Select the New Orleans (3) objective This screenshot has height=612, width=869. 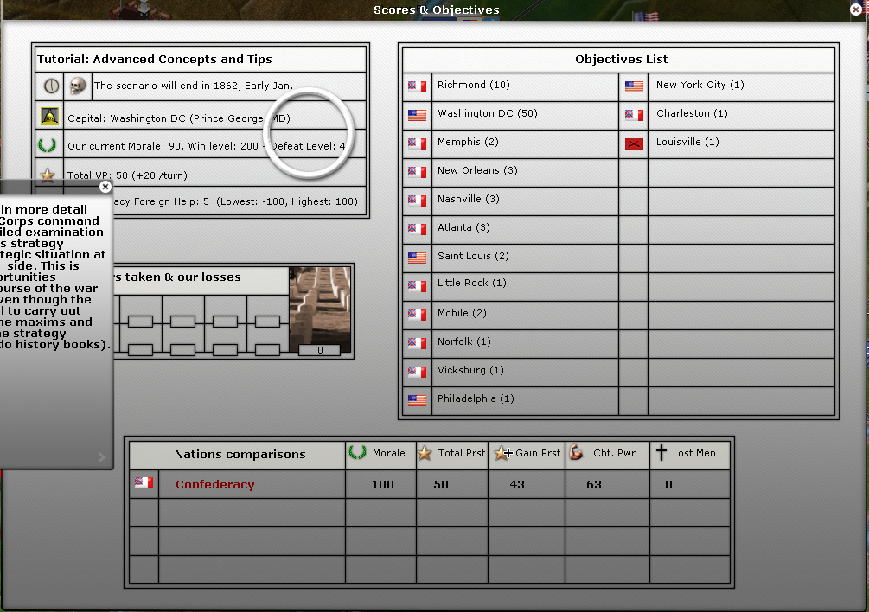click(x=477, y=171)
